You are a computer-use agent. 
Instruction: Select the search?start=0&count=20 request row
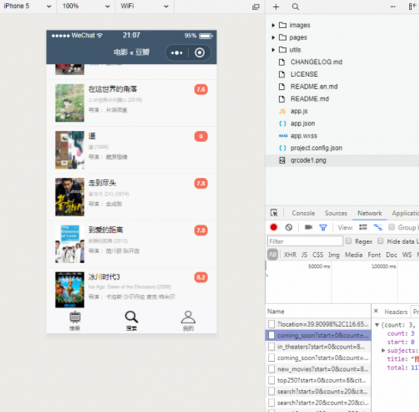pyautogui.click(x=318, y=391)
